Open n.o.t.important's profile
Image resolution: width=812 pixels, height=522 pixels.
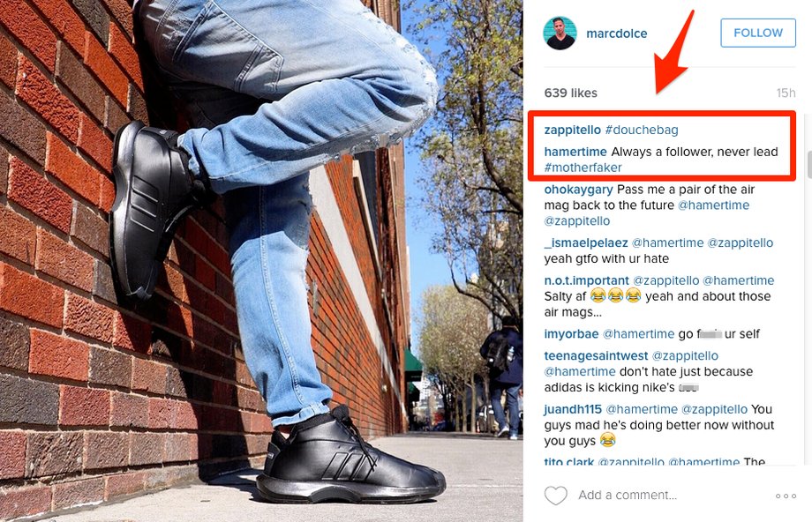[x=587, y=280]
